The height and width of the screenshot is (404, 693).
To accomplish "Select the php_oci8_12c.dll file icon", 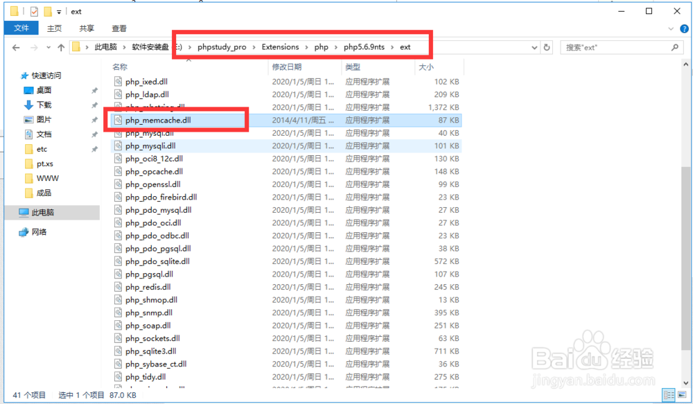I will tap(118, 158).
